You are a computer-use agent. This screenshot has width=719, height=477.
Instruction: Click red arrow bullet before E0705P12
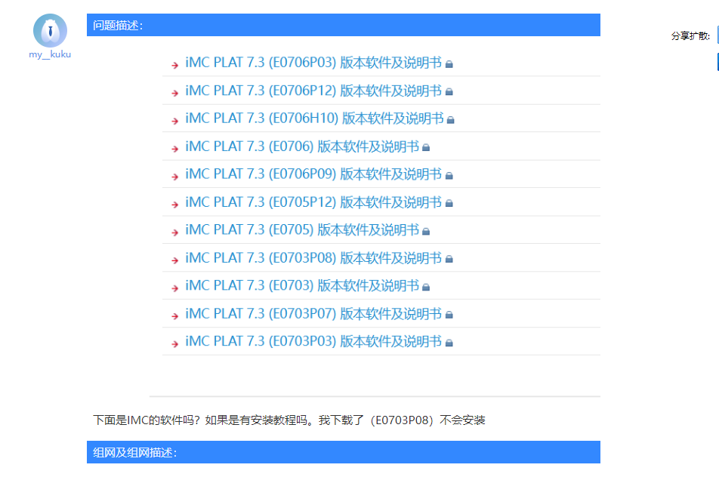click(x=174, y=205)
